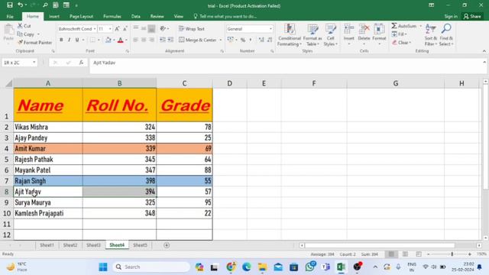Save the workbook from Quick Access toolbar
Screen dimensions: 489x275
pyautogui.click(x=10, y=5)
